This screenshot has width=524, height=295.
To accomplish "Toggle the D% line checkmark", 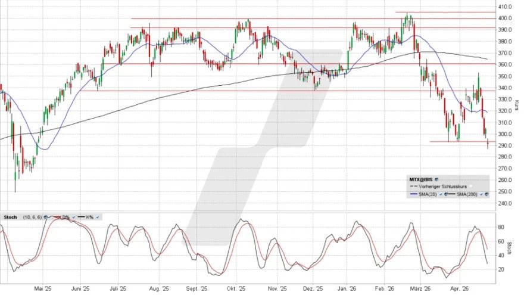I will (72, 218).
